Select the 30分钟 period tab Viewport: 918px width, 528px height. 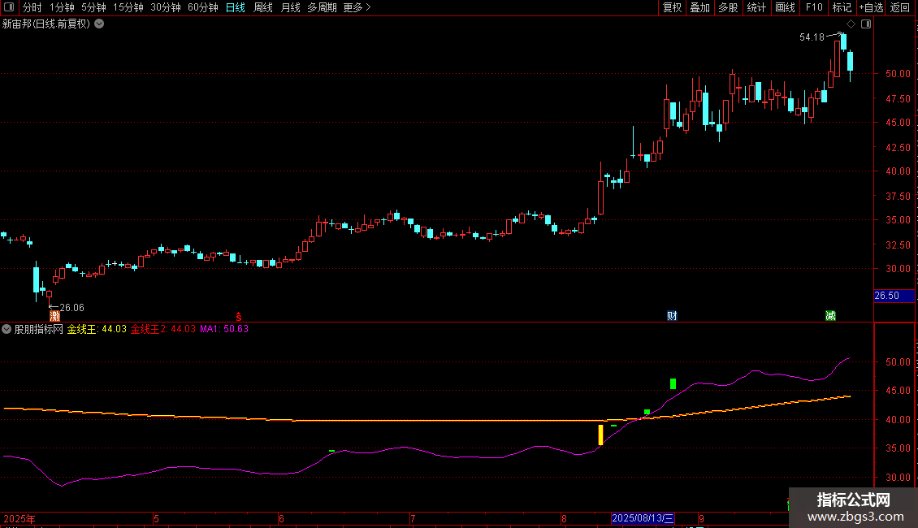point(166,7)
